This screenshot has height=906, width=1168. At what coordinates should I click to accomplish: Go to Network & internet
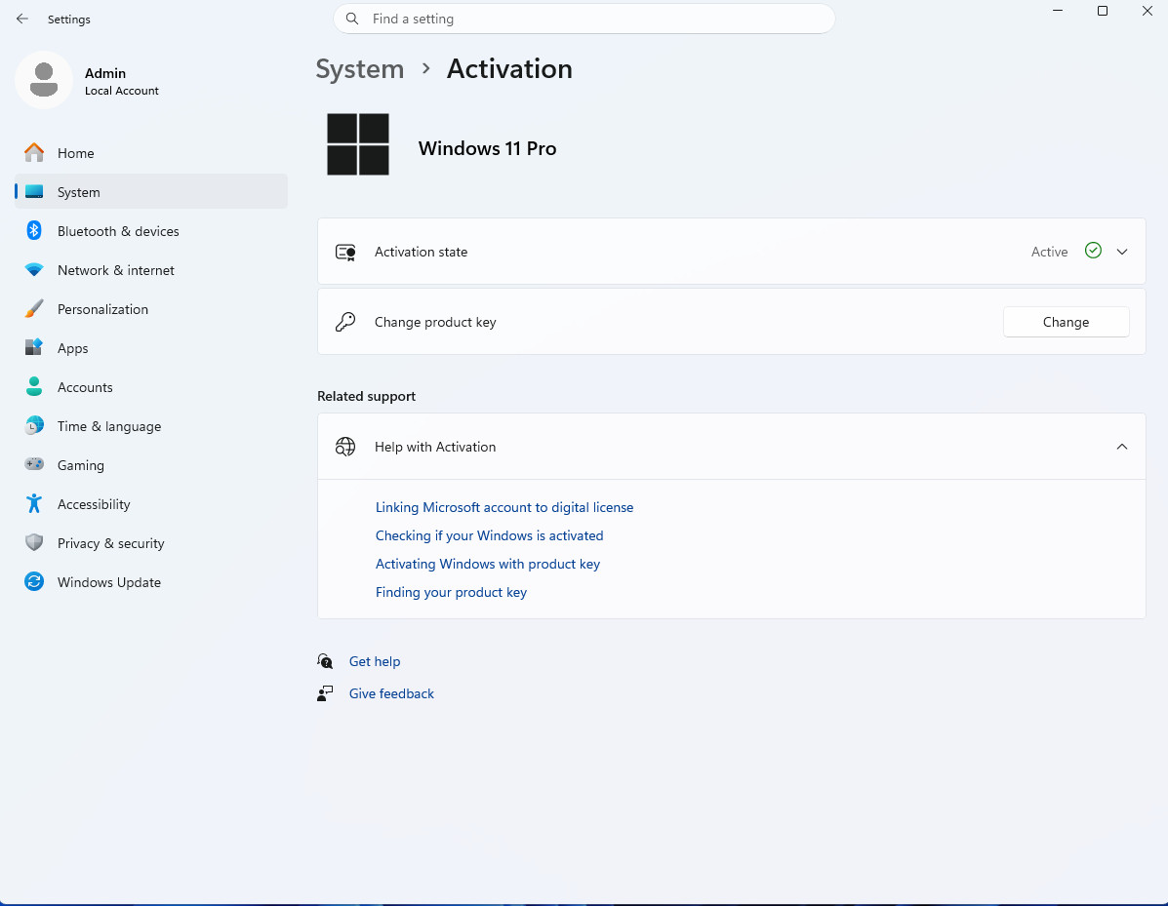(151, 269)
